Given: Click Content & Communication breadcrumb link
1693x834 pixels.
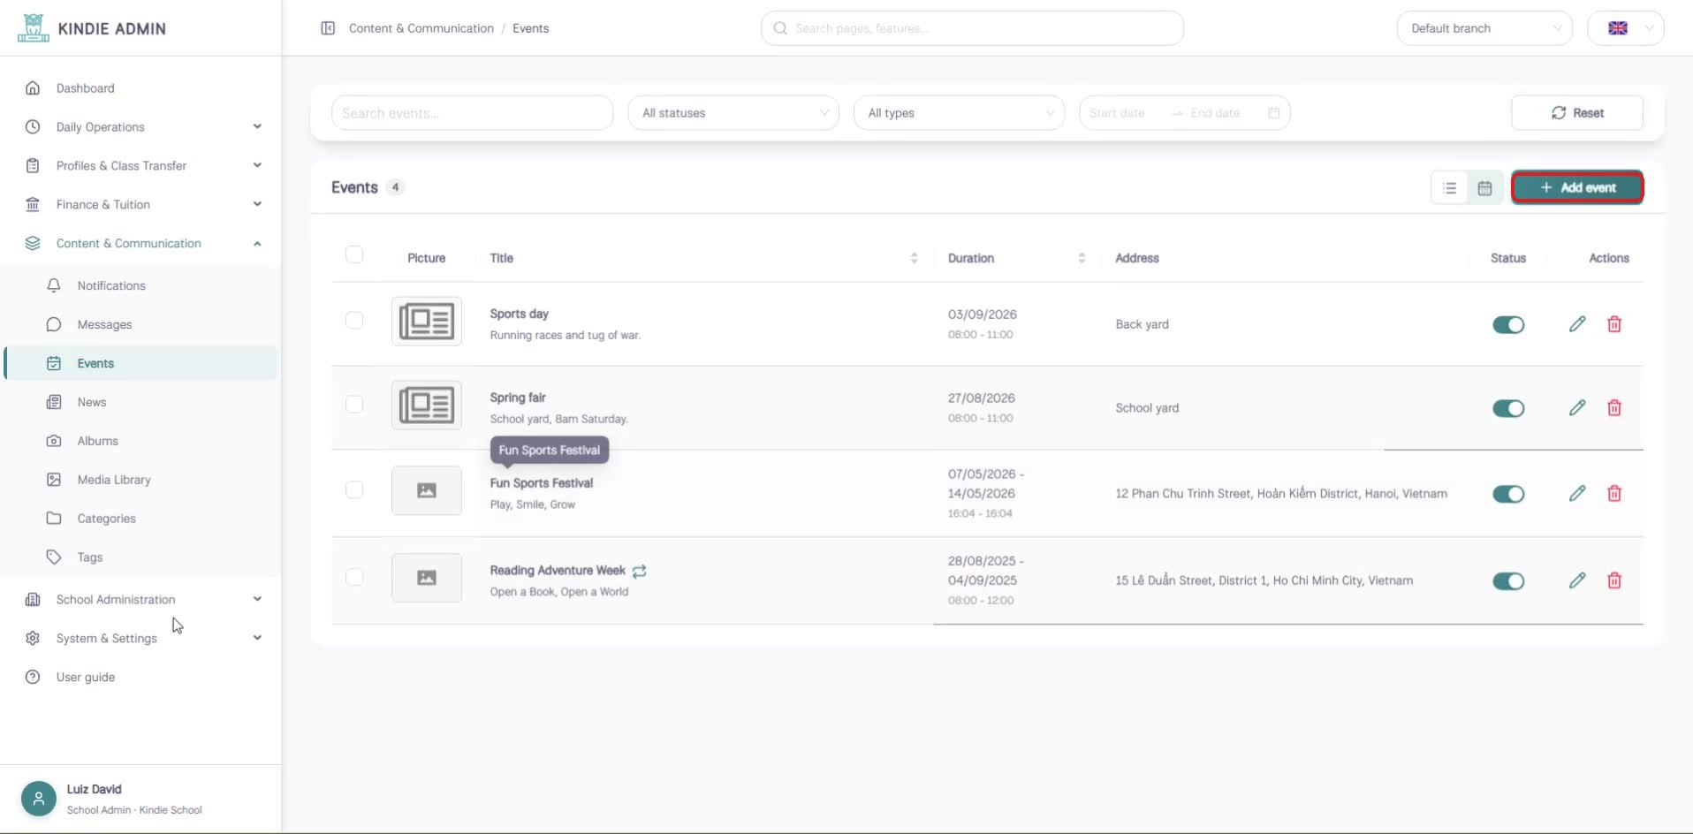Looking at the screenshot, I should 421,28.
